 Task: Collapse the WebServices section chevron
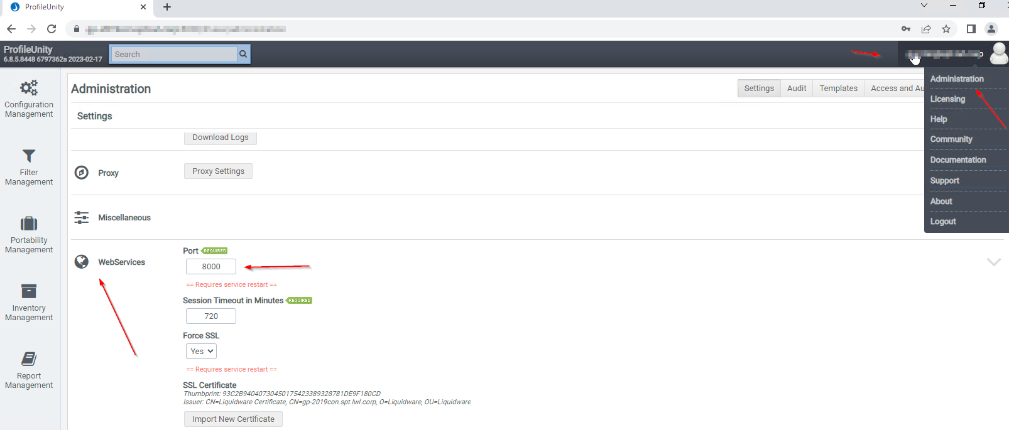994,262
